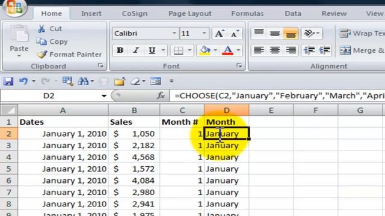Select column B header
385x216 pixels.
tap(134, 110)
